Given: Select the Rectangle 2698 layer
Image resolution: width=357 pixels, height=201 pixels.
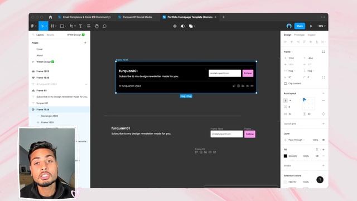Looking at the screenshot, I should click(x=50, y=116).
